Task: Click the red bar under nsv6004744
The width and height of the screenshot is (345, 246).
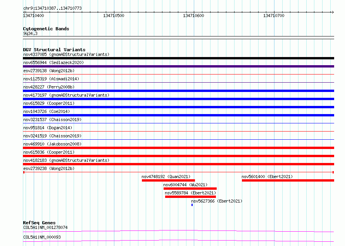Action: 190,189
